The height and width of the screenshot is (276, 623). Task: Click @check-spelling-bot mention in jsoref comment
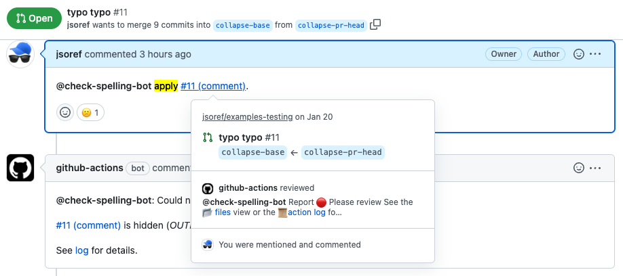click(104, 86)
